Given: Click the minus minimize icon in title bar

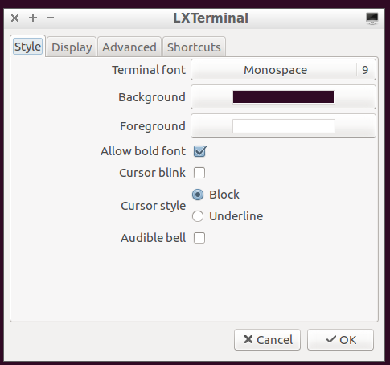Looking at the screenshot, I should pos(50,18).
